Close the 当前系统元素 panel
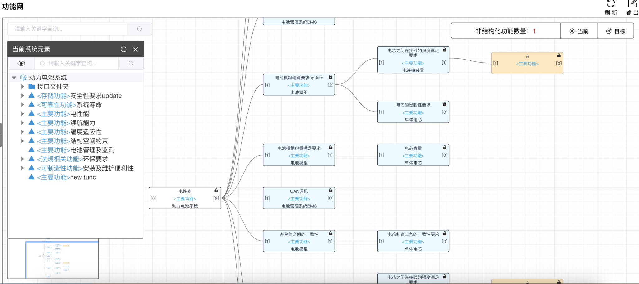This screenshot has width=639, height=284. point(135,49)
